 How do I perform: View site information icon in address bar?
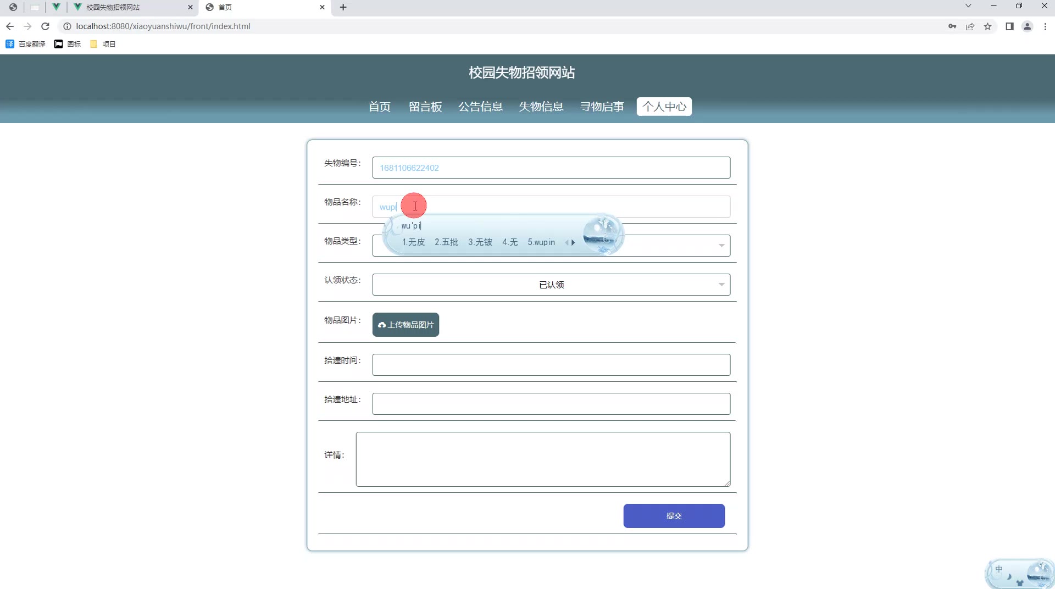(x=67, y=26)
